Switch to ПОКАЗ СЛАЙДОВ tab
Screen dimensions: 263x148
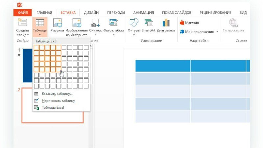(x=177, y=13)
